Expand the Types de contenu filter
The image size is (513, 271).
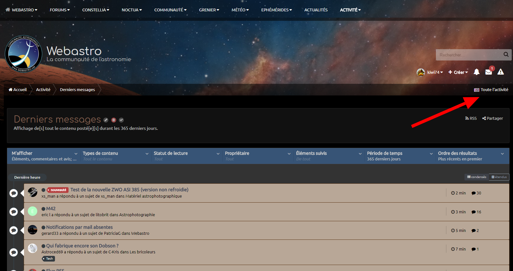[115, 156]
